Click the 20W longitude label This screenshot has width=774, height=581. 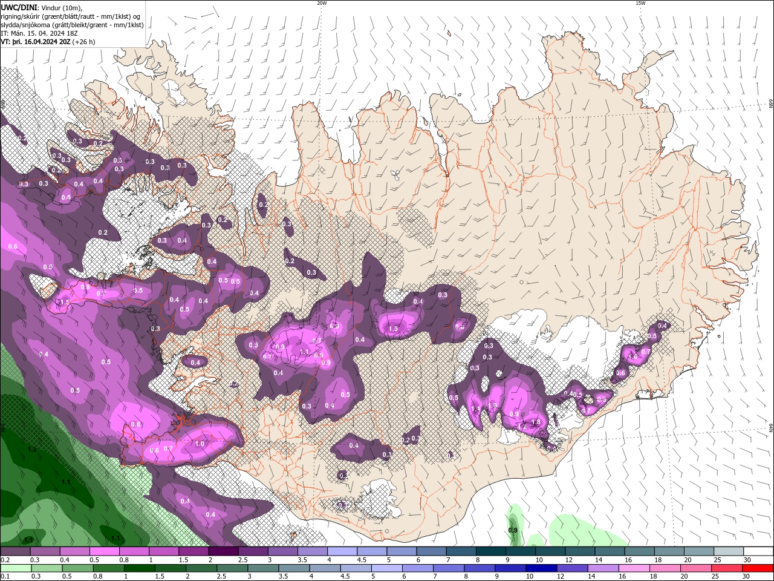click(322, 3)
